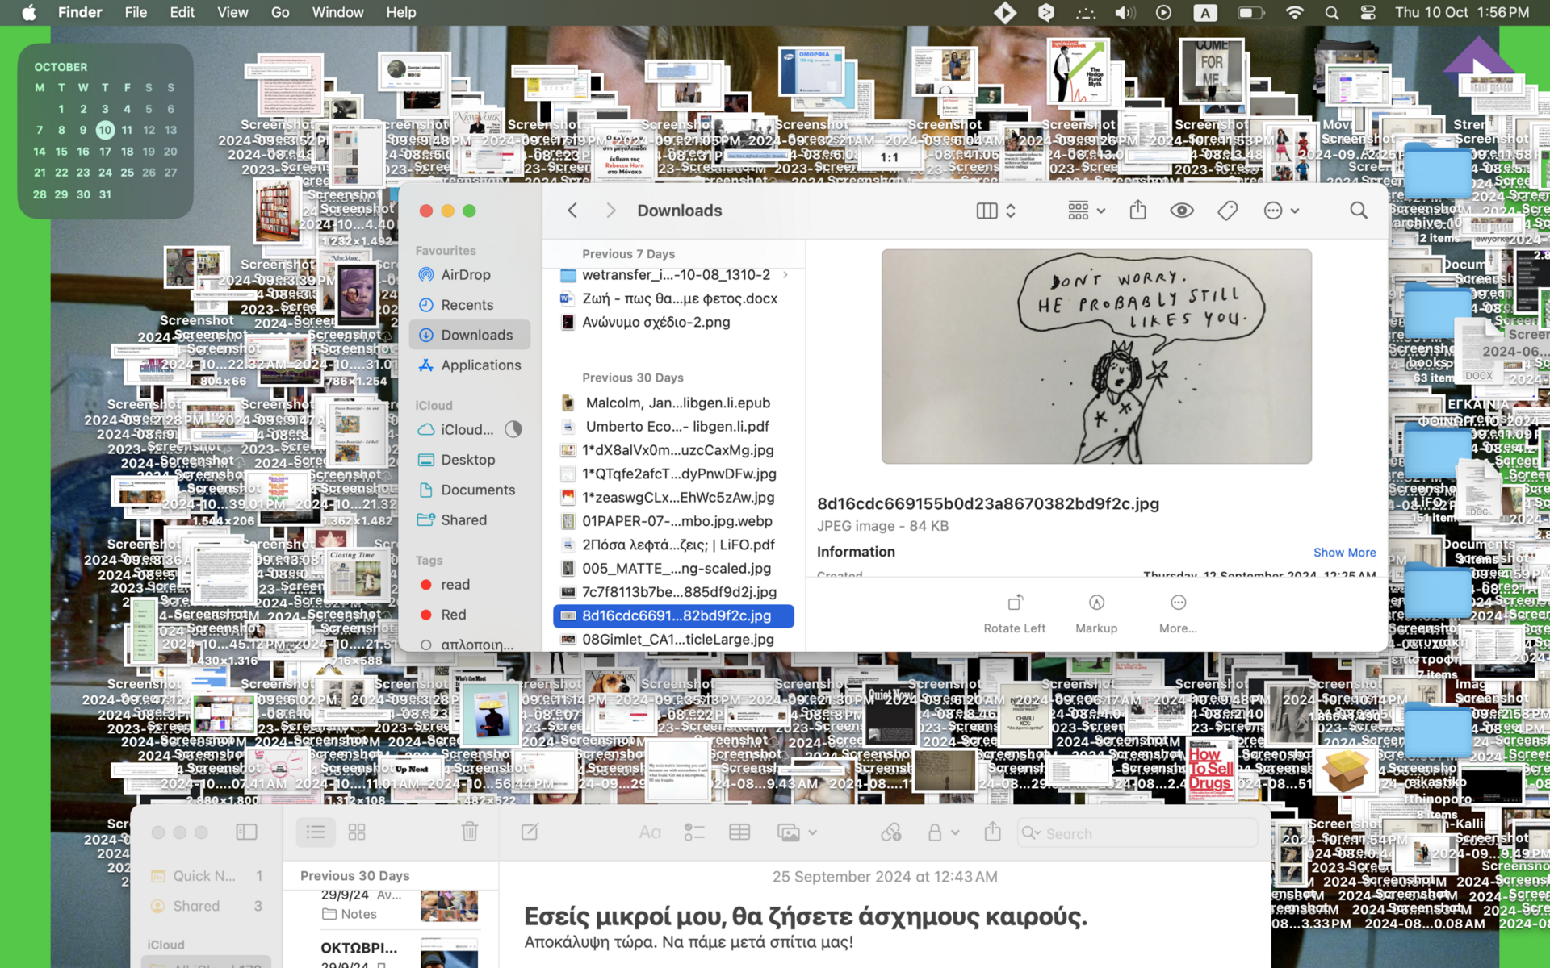Click Show More in Information section
This screenshot has height=968, width=1550.
(1344, 553)
